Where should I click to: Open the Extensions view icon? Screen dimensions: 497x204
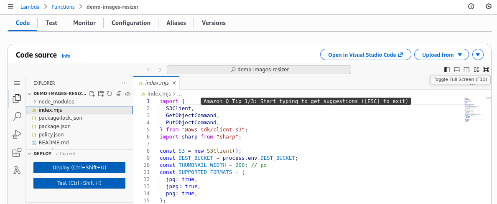point(17,153)
